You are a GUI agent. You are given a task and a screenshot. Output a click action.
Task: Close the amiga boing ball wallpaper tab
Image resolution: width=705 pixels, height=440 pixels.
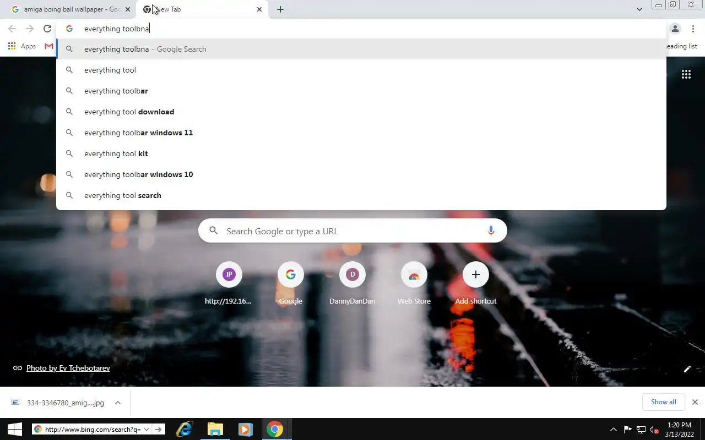tap(127, 9)
